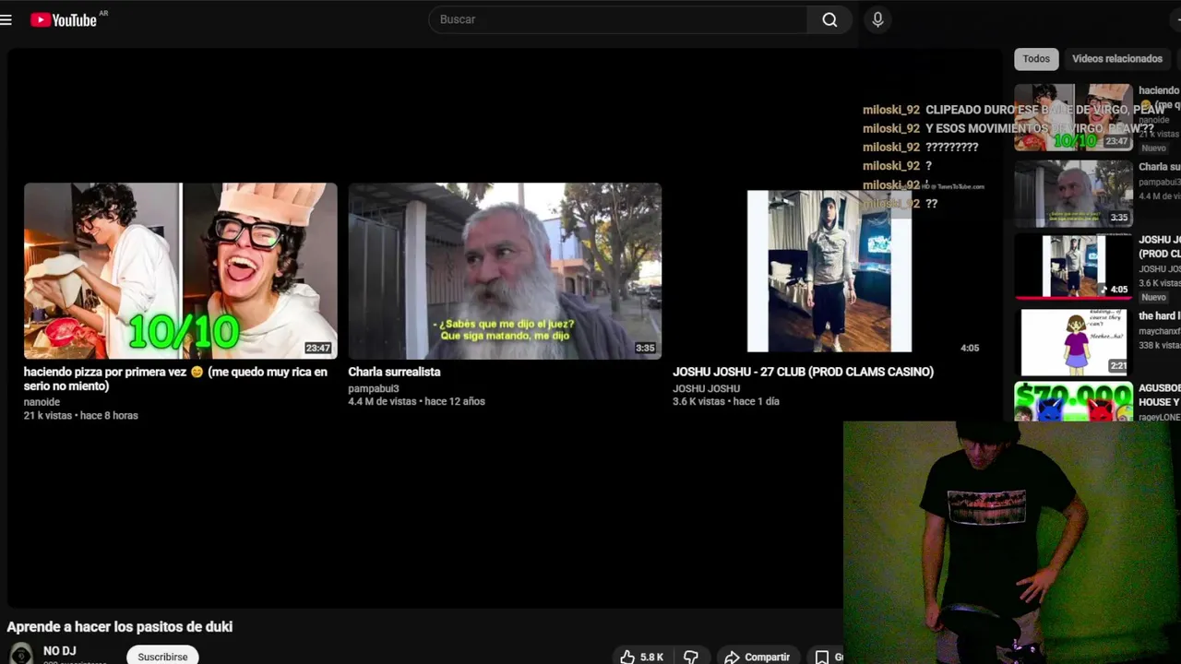
Task: Click the Suscribirse button
Action: pos(162,656)
